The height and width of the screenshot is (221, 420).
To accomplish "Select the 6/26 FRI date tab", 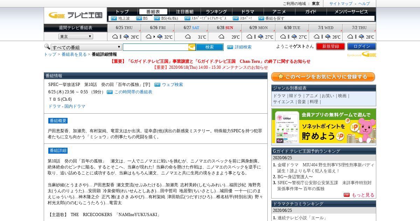I will tap(158, 28).
